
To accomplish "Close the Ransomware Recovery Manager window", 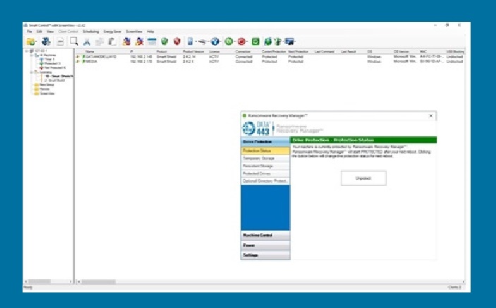I will point(431,116).
